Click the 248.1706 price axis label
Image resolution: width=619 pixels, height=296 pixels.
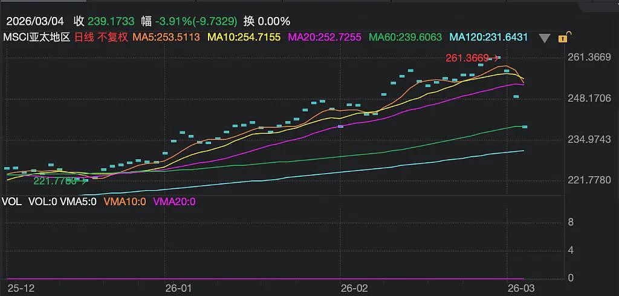[589, 98]
